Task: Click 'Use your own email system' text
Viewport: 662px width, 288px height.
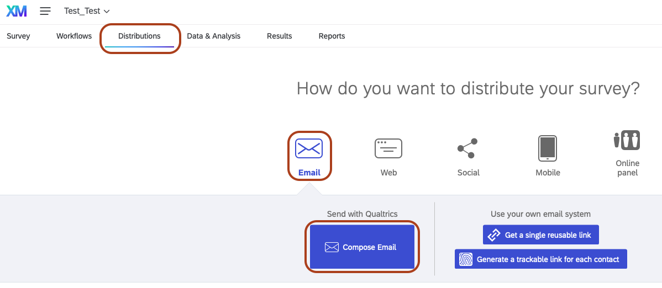Action: point(540,214)
